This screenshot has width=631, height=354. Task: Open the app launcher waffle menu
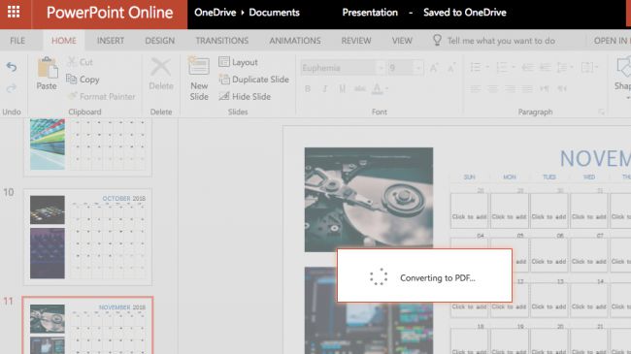click(x=14, y=12)
